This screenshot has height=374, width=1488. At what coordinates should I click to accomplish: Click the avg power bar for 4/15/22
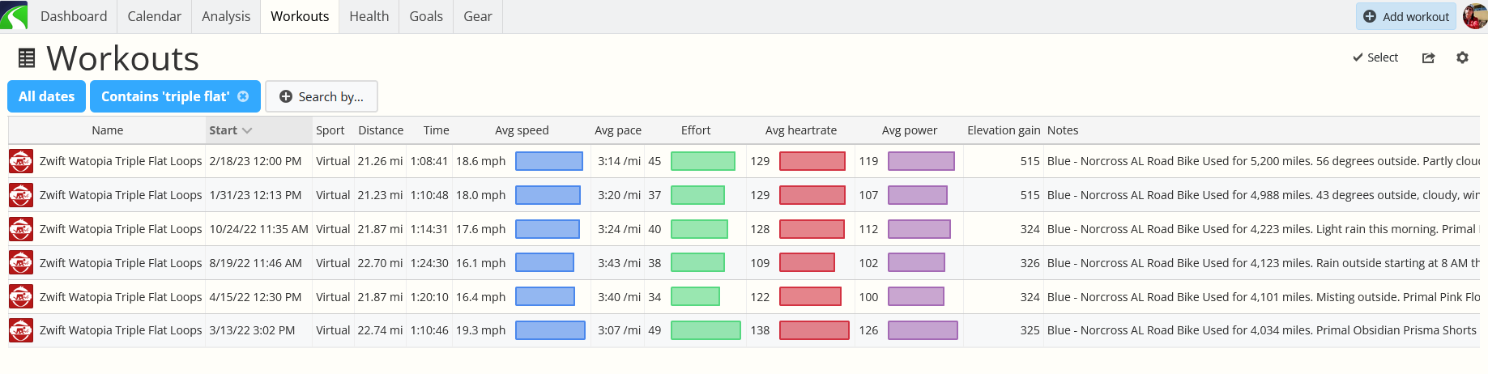(915, 297)
